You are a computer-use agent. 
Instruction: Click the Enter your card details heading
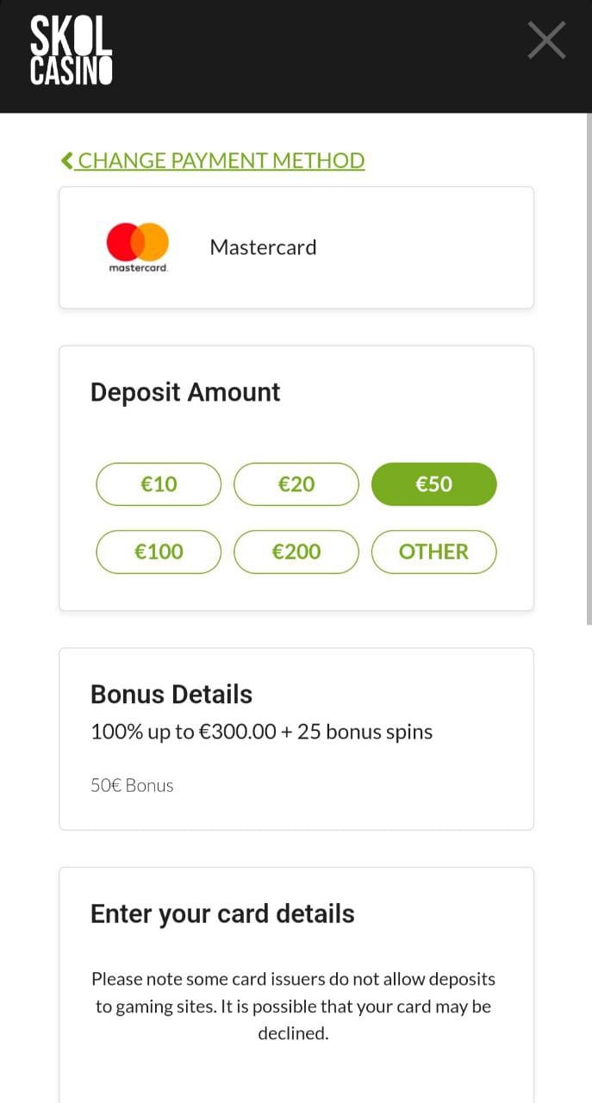pyautogui.click(x=222, y=913)
